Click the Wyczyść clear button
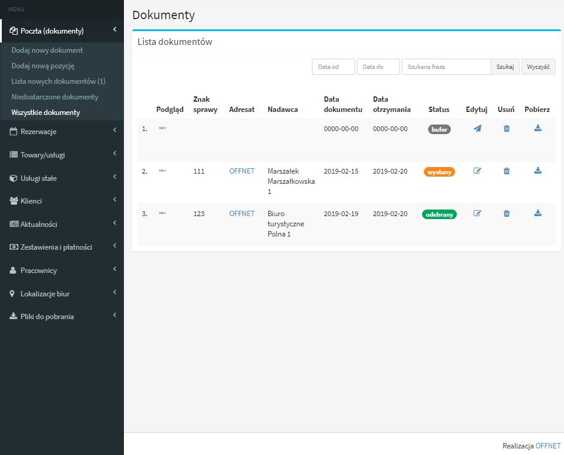This screenshot has width=564, height=455. point(538,67)
